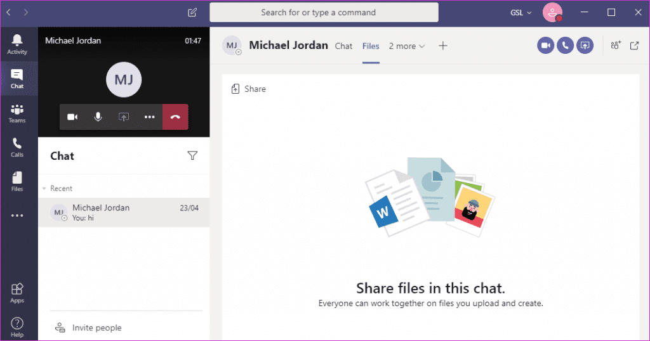
Task: Open Teams in the left sidebar
Action: click(x=17, y=113)
